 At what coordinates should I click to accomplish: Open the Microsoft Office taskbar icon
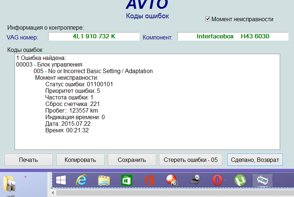(149, 180)
